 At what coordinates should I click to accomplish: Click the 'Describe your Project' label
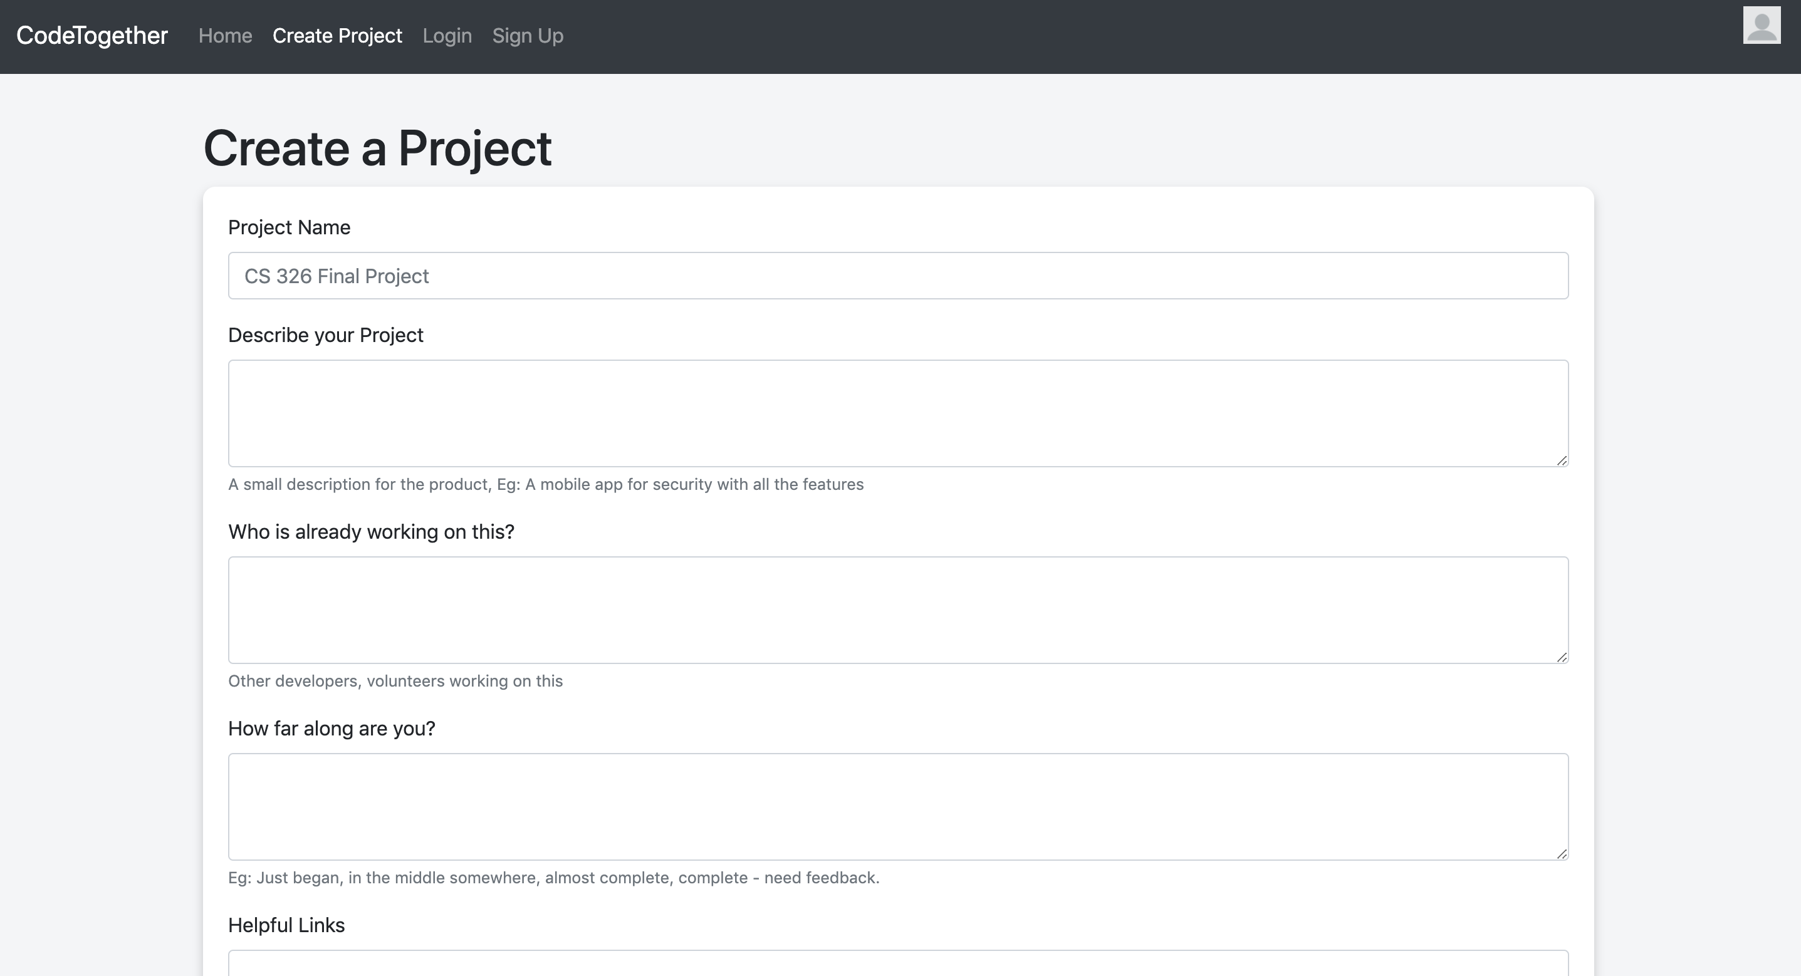coord(326,335)
